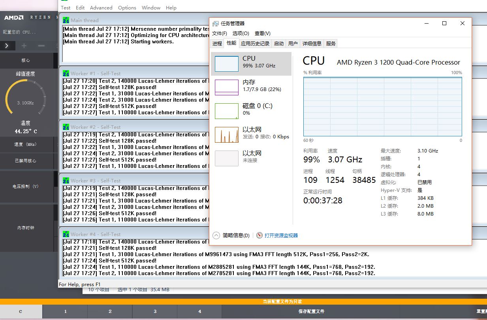Click the minus icon in Ryzen Master toolbar
Image resolution: width=487 pixels, height=320 pixels.
coord(41,46)
